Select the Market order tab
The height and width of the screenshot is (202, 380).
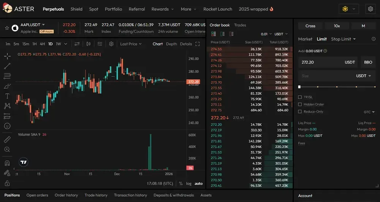[x=305, y=39]
